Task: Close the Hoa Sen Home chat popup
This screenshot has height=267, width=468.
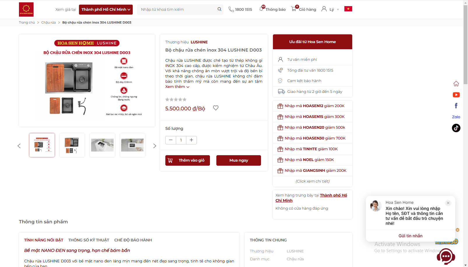Action: tap(448, 203)
